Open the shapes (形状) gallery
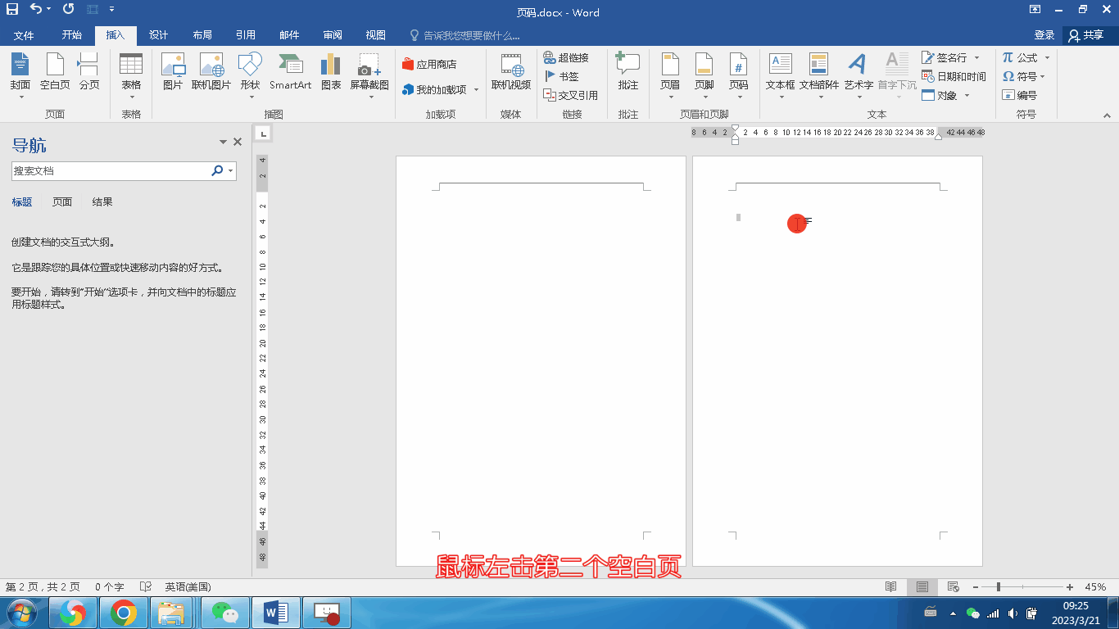The height and width of the screenshot is (629, 1119). click(250, 75)
